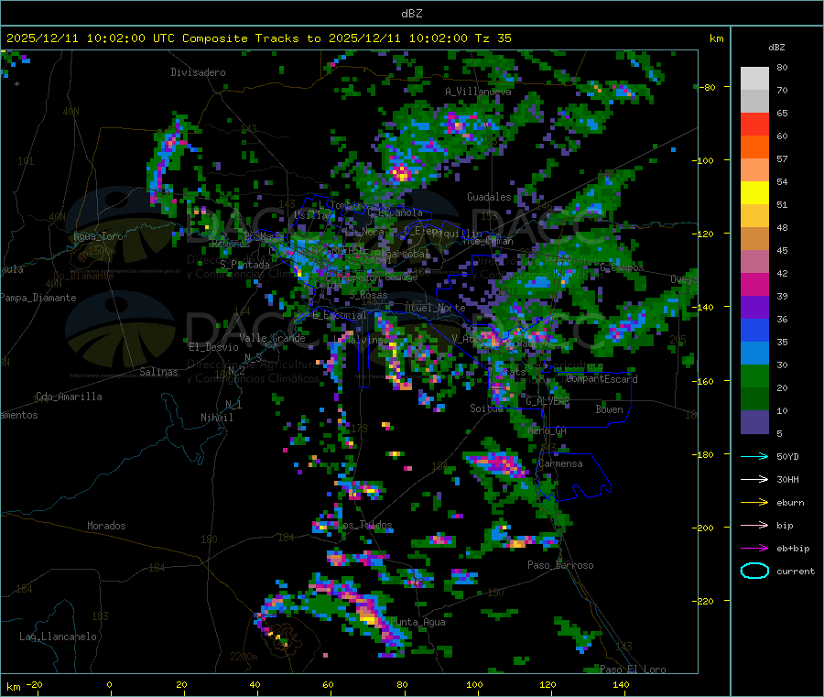Click the 'Valle_Grande' map label
824x697 pixels.
click(x=272, y=338)
